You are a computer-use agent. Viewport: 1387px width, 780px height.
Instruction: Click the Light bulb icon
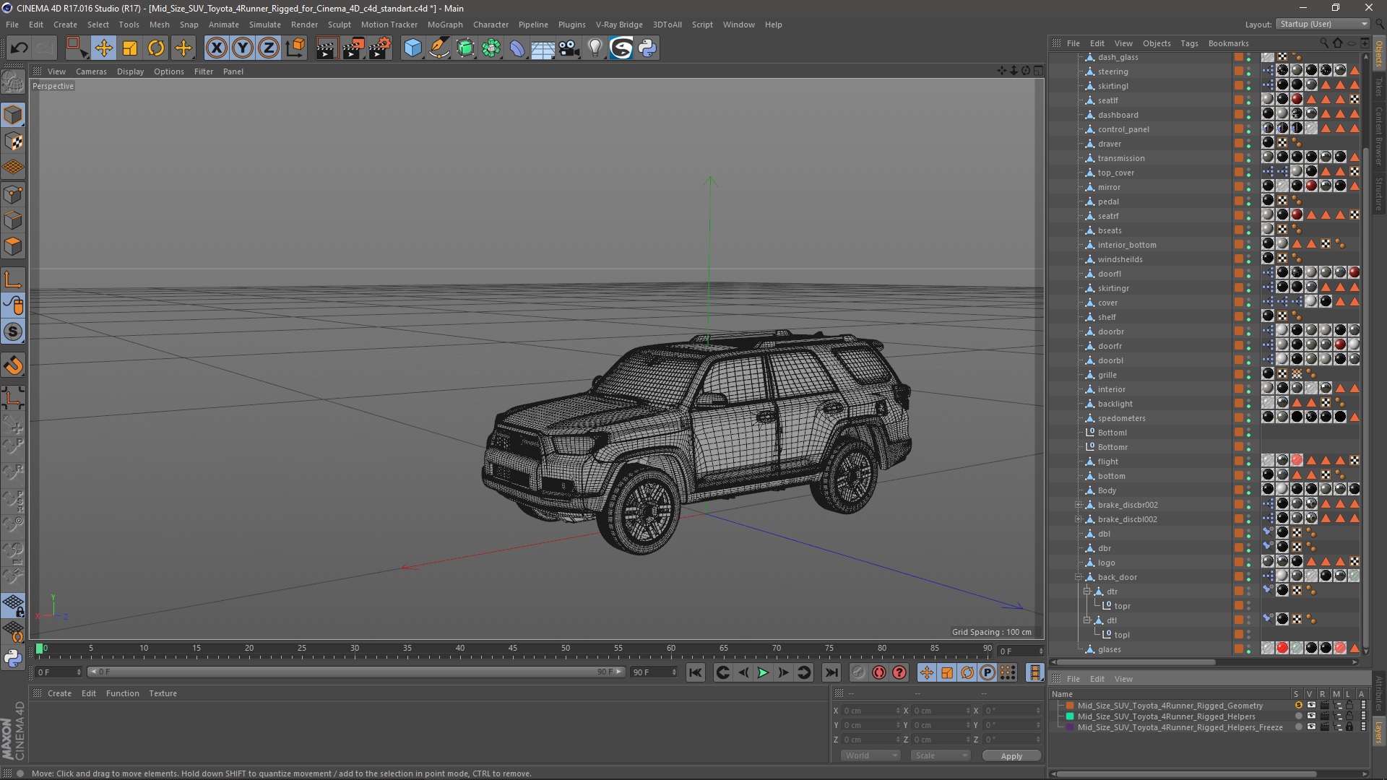pos(595,48)
